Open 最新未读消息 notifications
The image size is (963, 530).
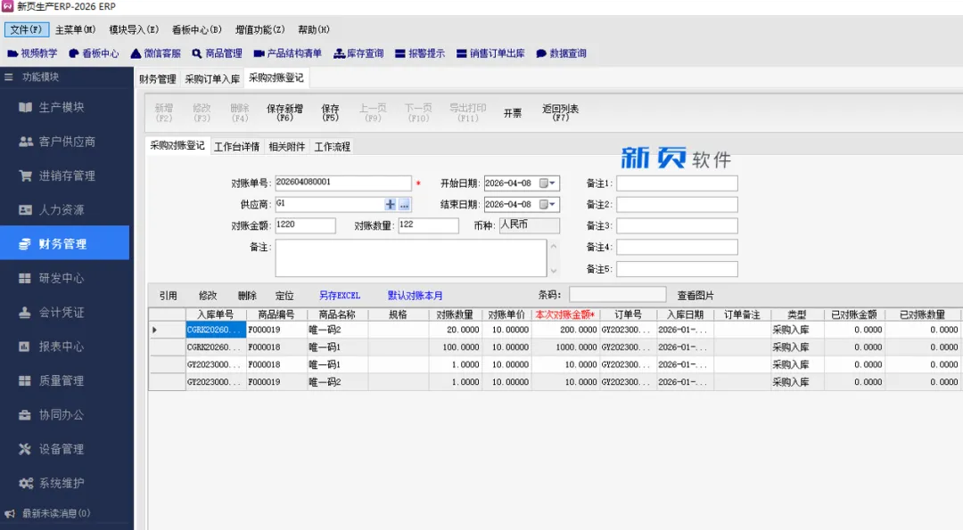(48, 513)
